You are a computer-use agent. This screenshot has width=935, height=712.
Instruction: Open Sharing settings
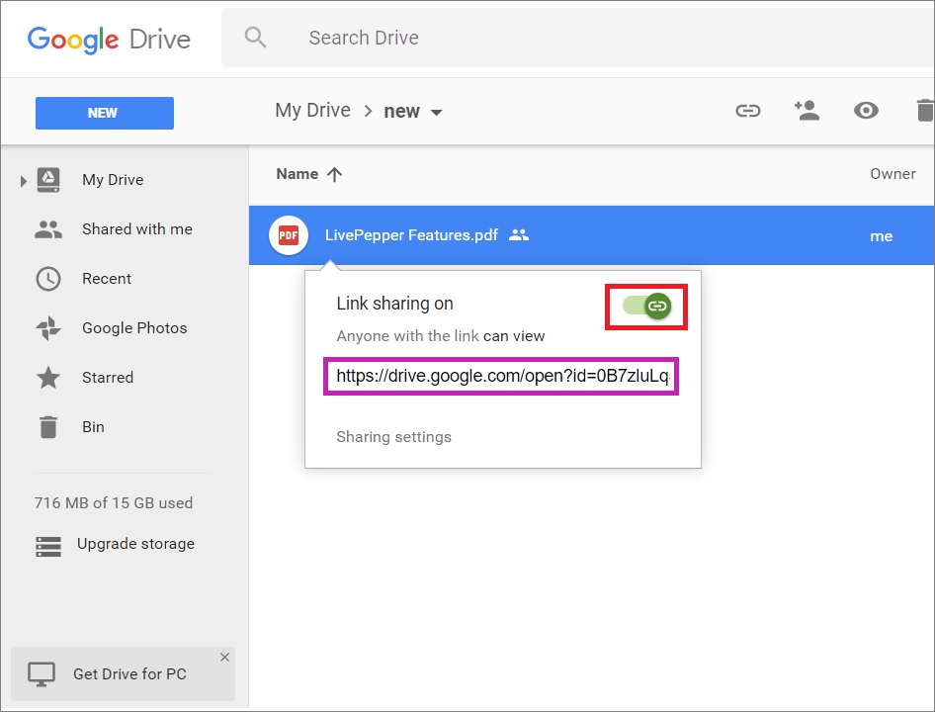click(x=393, y=437)
